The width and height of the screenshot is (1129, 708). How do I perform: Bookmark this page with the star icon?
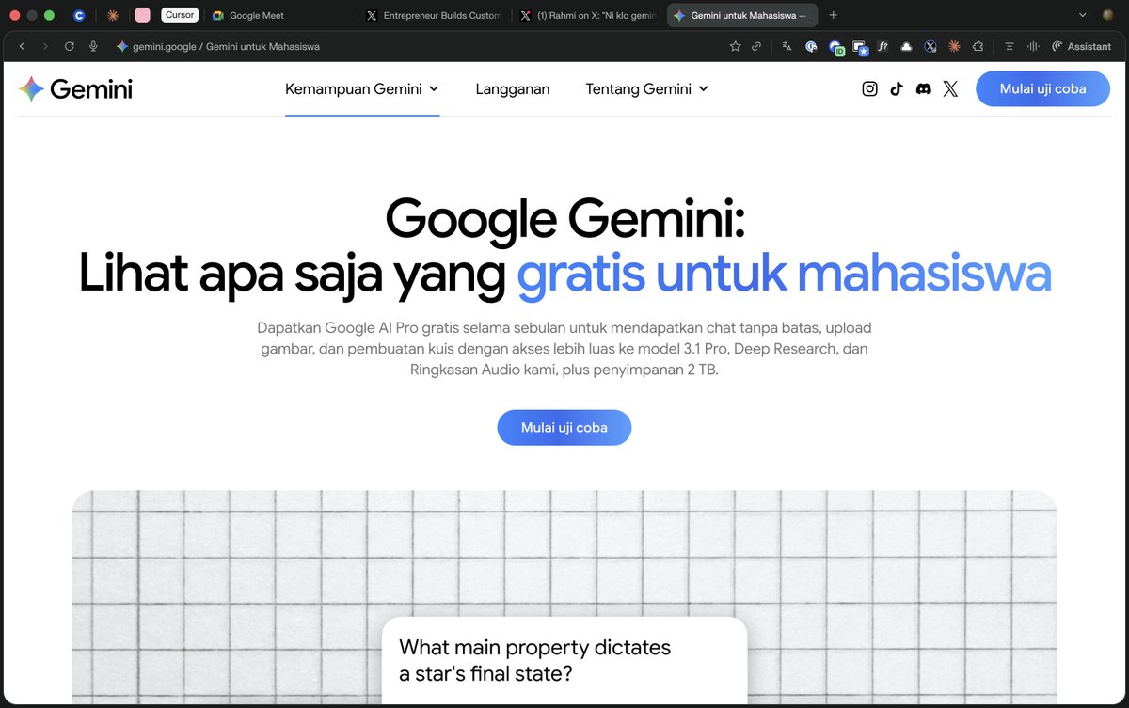click(735, 46)
